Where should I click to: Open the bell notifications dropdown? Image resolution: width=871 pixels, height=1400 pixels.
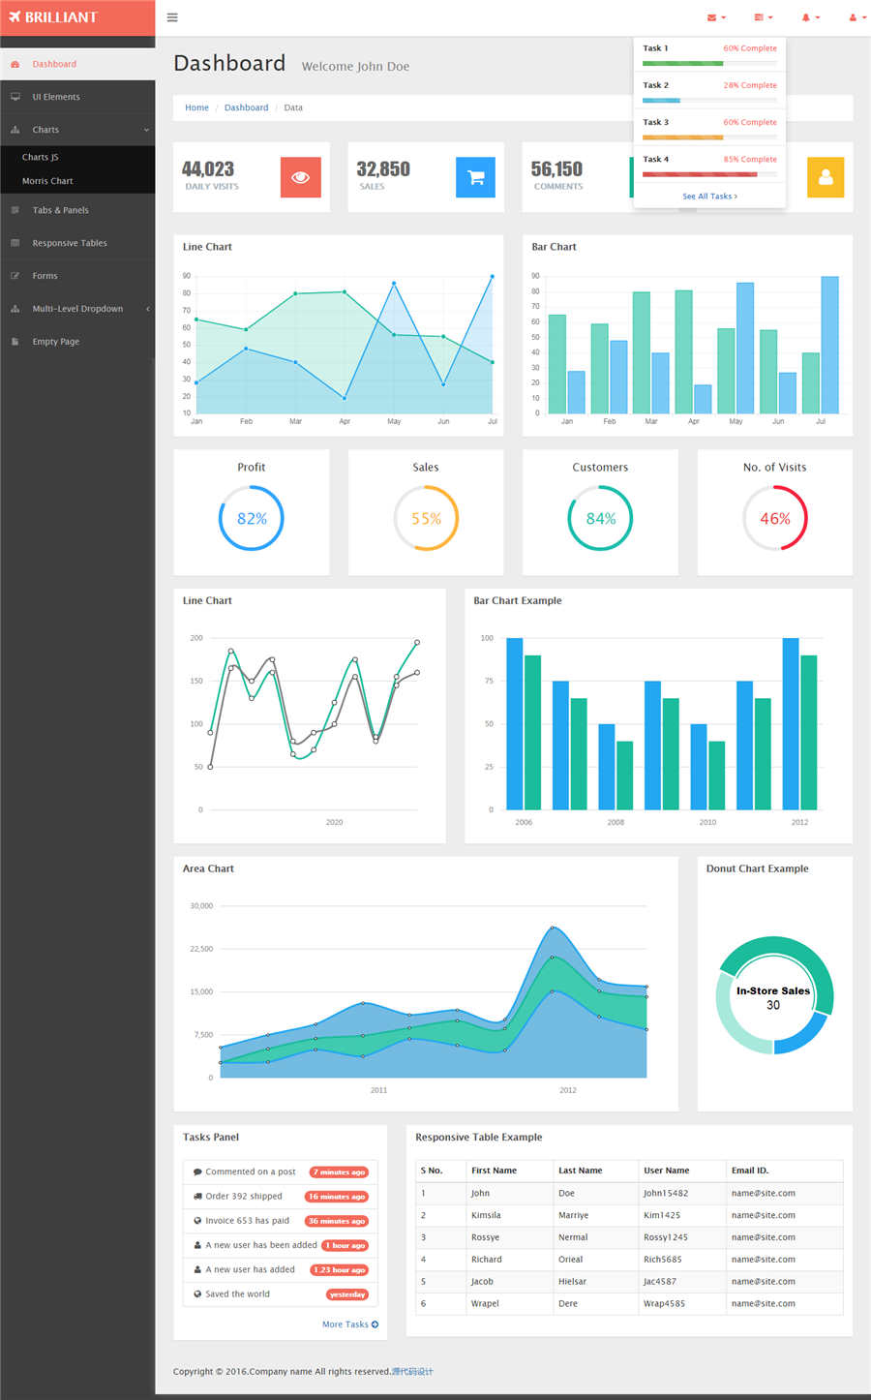(809, 17)
